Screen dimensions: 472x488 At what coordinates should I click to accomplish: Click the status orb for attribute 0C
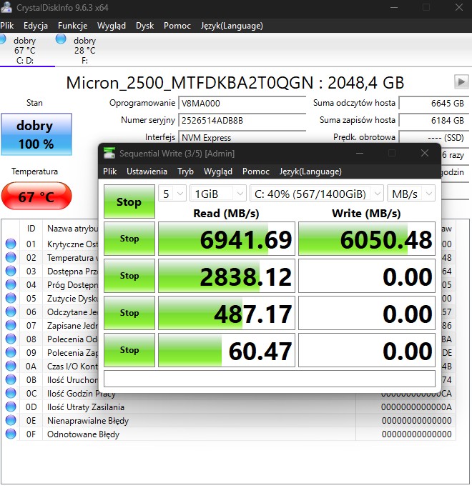coord(11,393)
